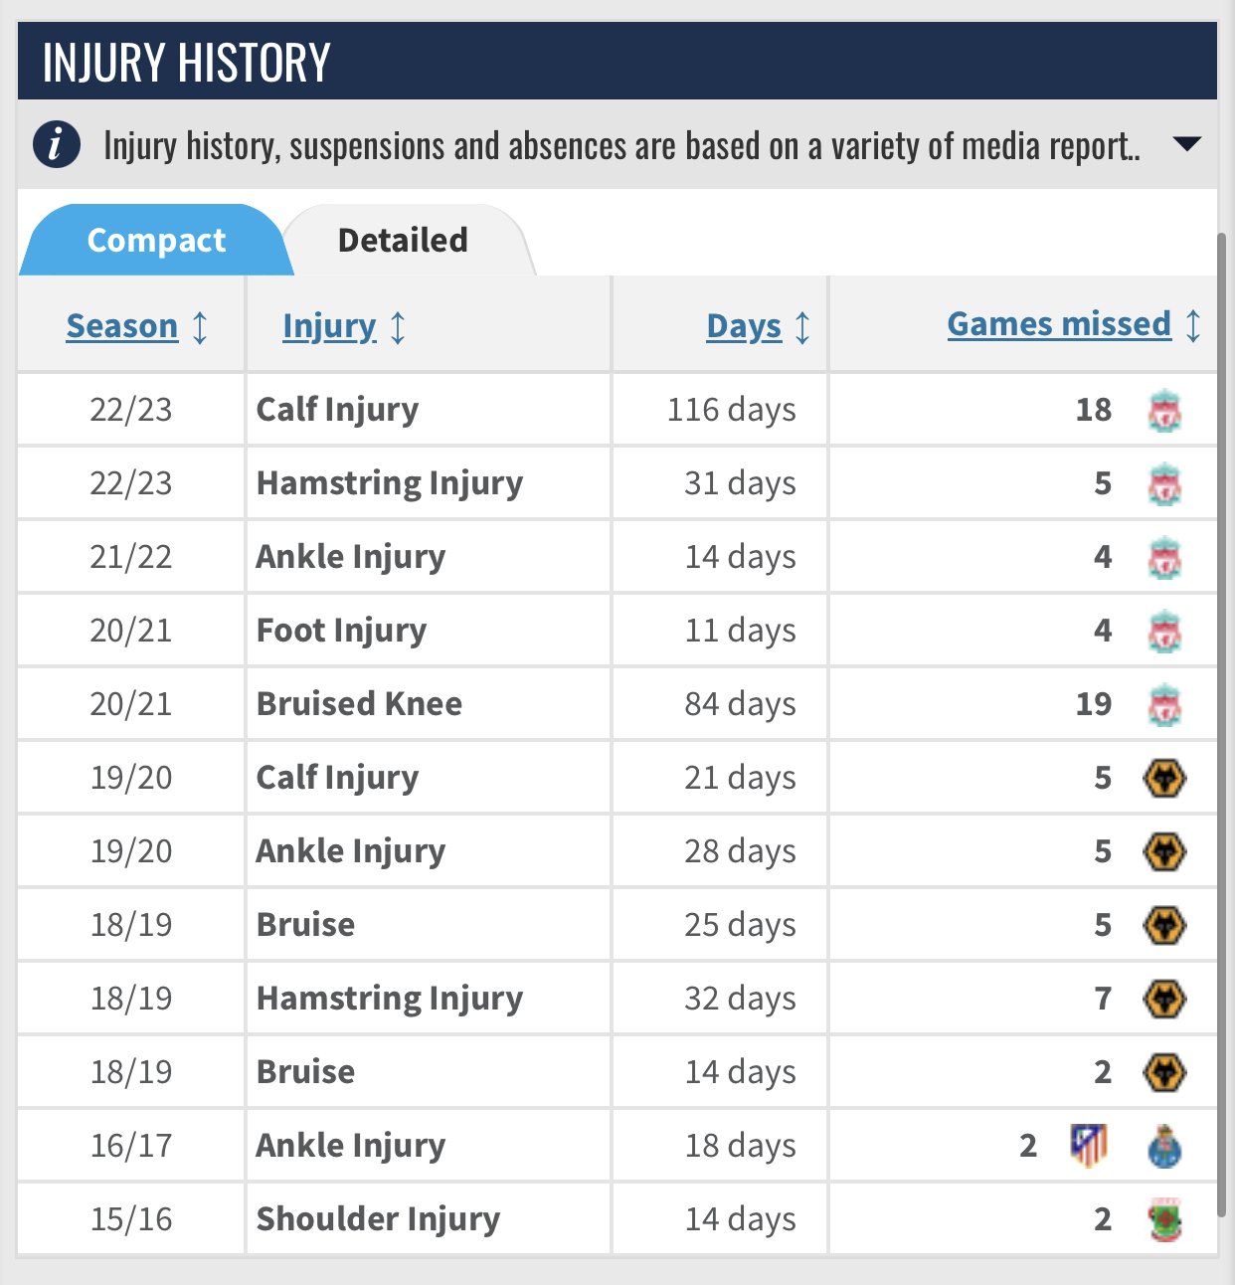Screen dimensions: 1235x1285
Task: Click Wolves crest in 21 days Calf Injury row
Action: coord(1164,779)
